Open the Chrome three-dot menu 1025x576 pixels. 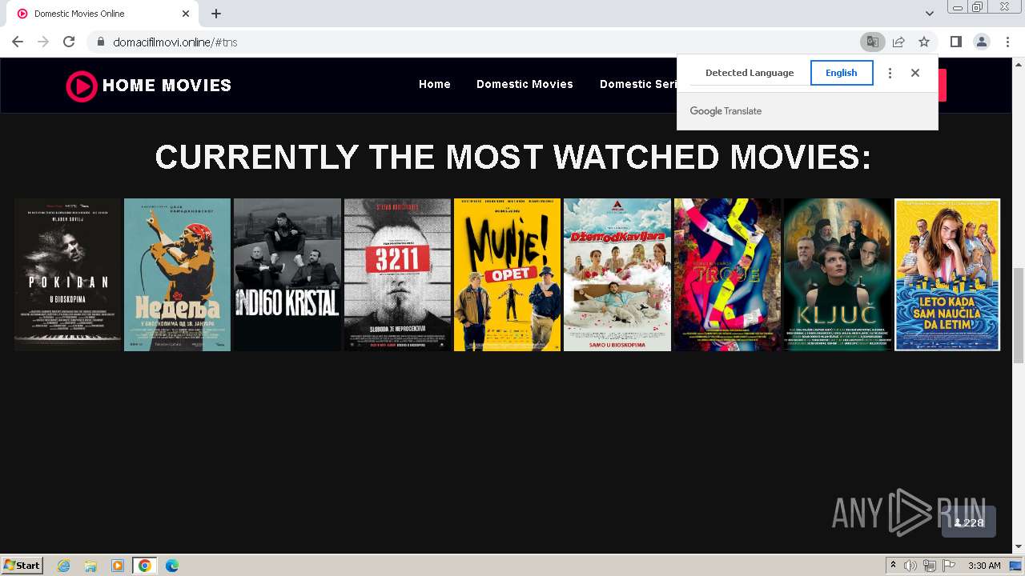[x=1007, y=42]
